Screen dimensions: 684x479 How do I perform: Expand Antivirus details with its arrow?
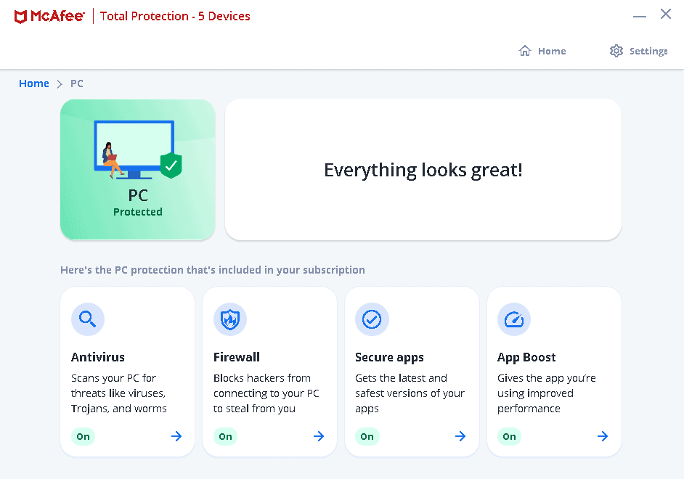pos(176,436)
